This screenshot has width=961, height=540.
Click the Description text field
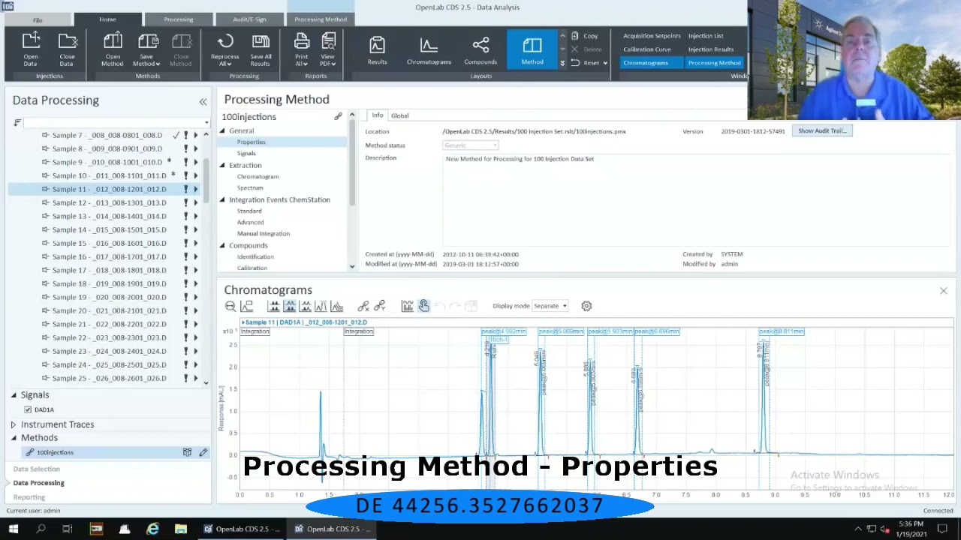[696, 201]
